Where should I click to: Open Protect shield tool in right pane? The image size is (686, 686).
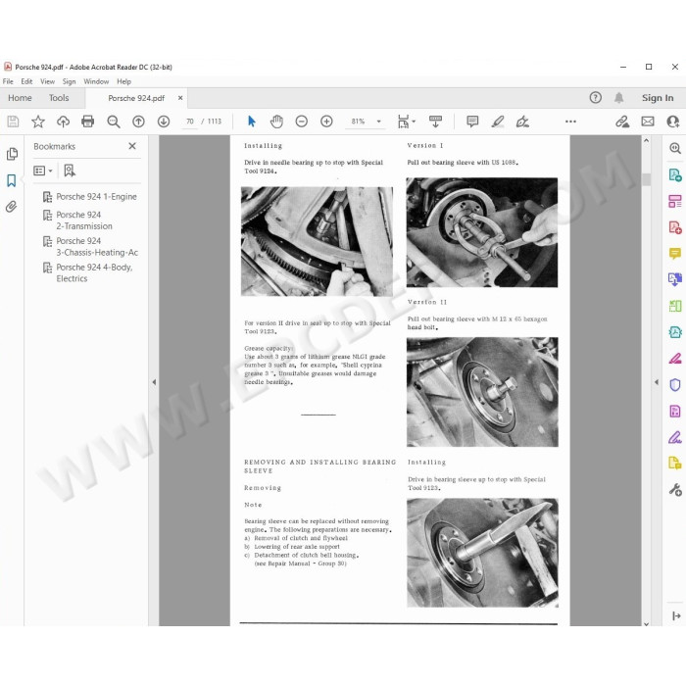(674, 385)
